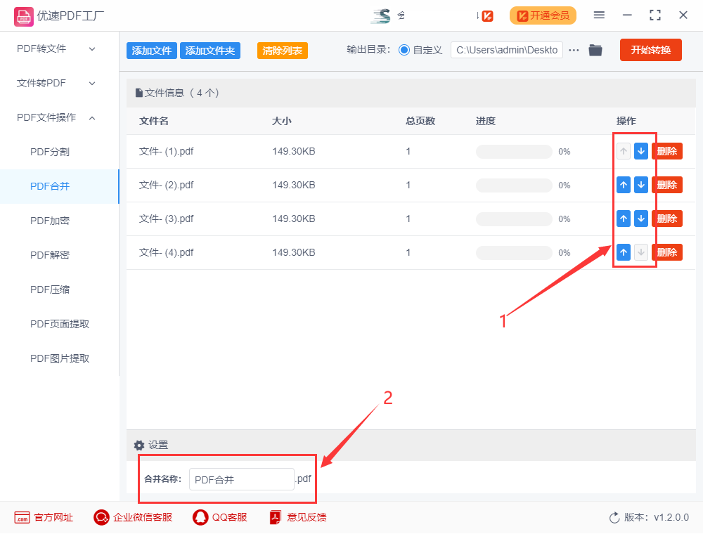
Task: Click the VIP badge icon in title bar
Action: point(488,16)
